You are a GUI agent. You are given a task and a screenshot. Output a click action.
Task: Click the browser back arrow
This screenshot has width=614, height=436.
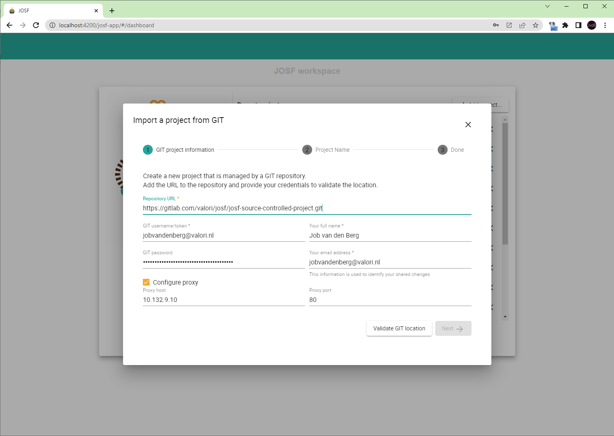(x=9, y=25)
